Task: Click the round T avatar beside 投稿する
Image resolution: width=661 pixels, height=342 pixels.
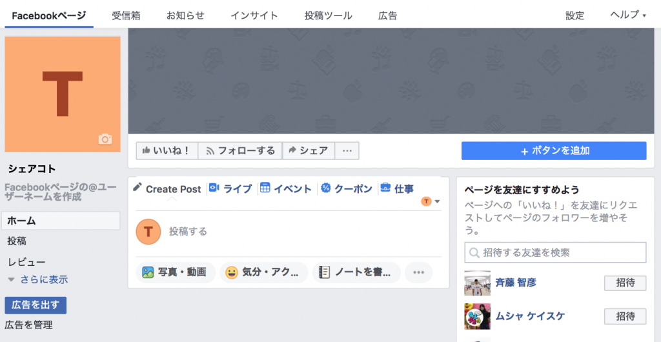Action: pos(148,232)
